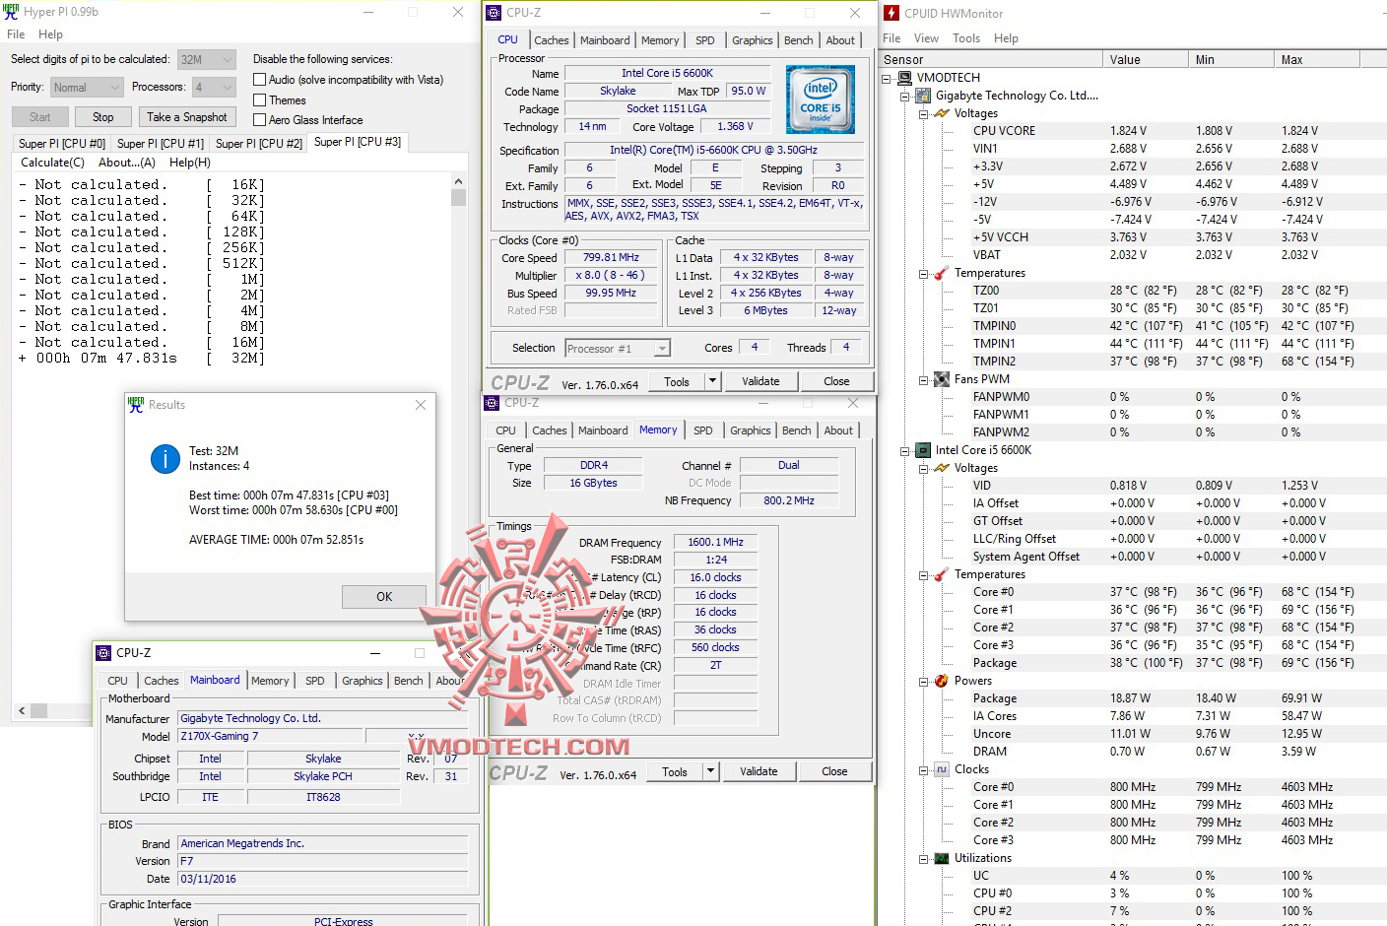This screenshot has height=926, width=1387.
Task: Click the Voltages icon under Gigabyte Technology
Action: tap(942, 113)
